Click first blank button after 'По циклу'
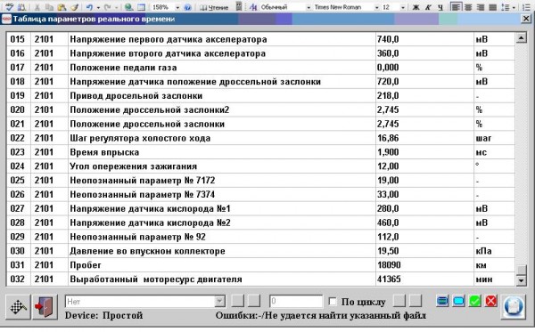The image size is (535, 332). click(x=399, y=301)
